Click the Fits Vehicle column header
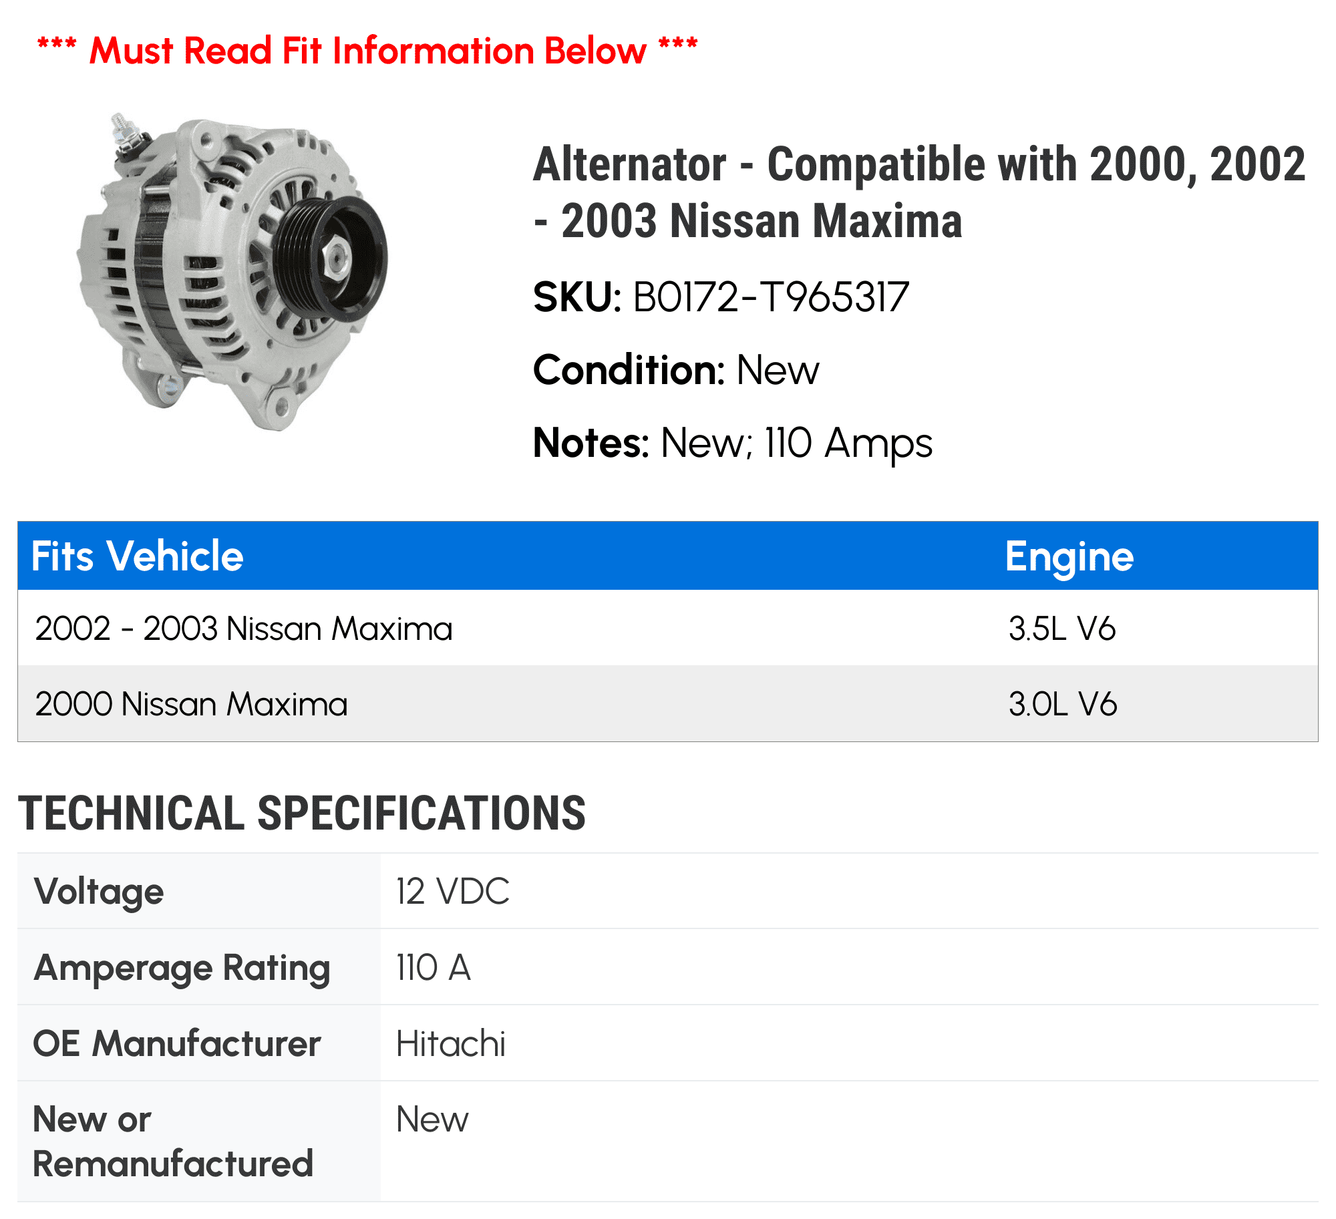Viewport: 1336px width, 1219px height. [138, 556]
